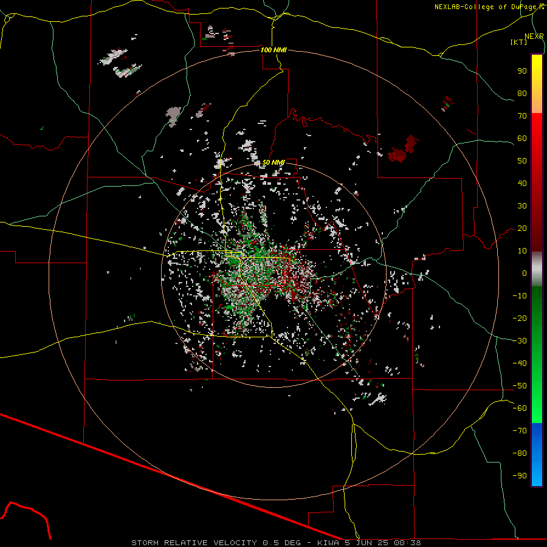Screen dimensions: 547x547
Task: Click the -60 scale value
Action: (x=520, y=408)
